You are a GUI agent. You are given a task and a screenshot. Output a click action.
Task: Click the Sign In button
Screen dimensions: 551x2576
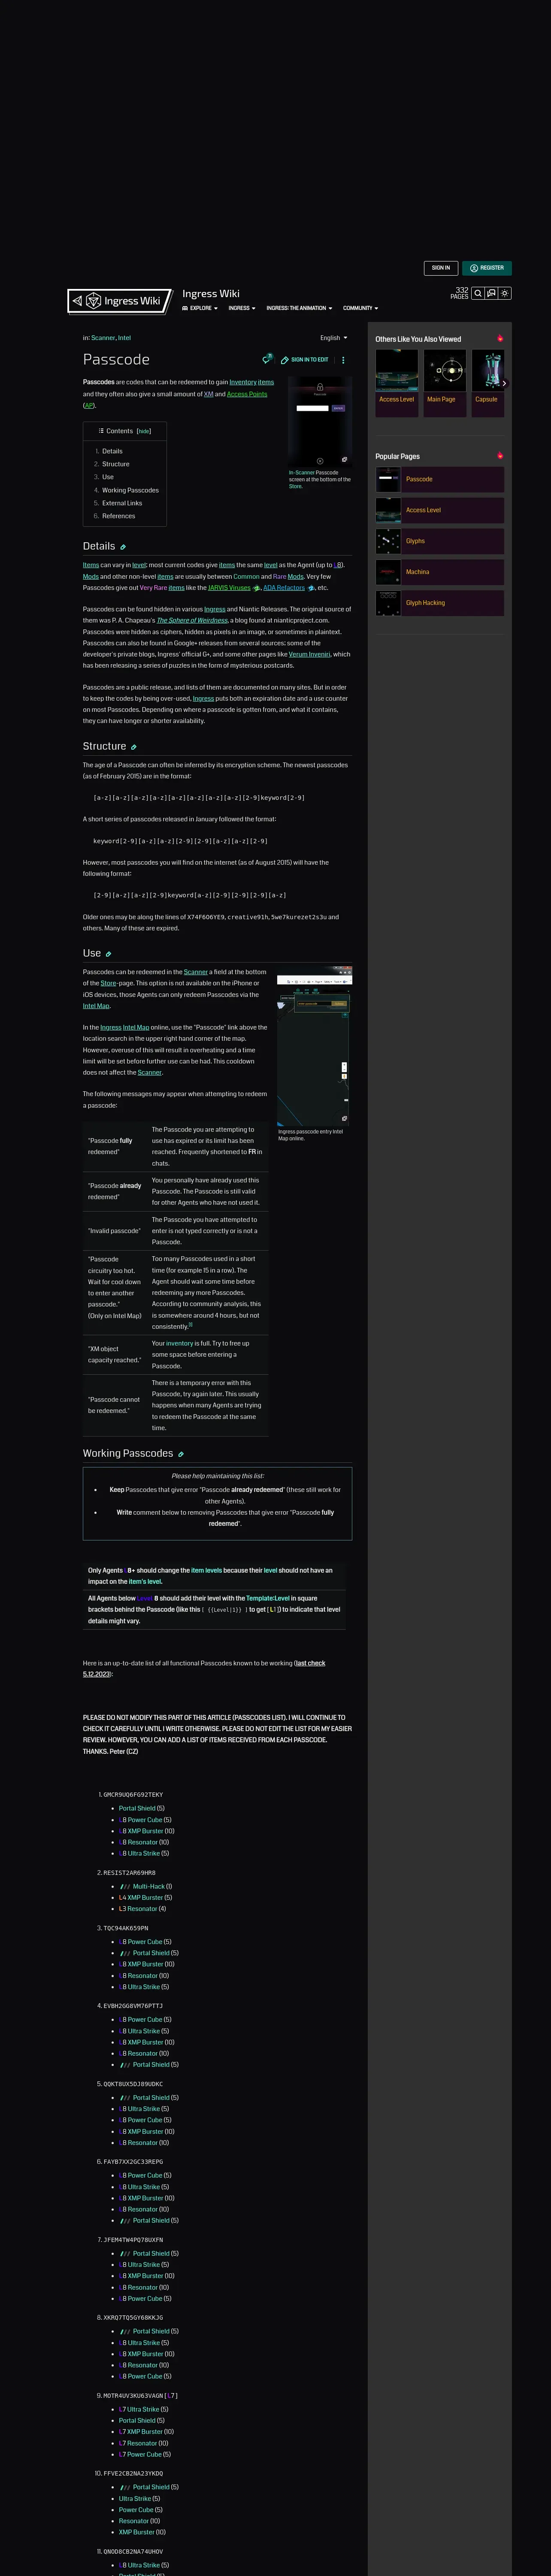pyautogui.click(x=441, y=268)
